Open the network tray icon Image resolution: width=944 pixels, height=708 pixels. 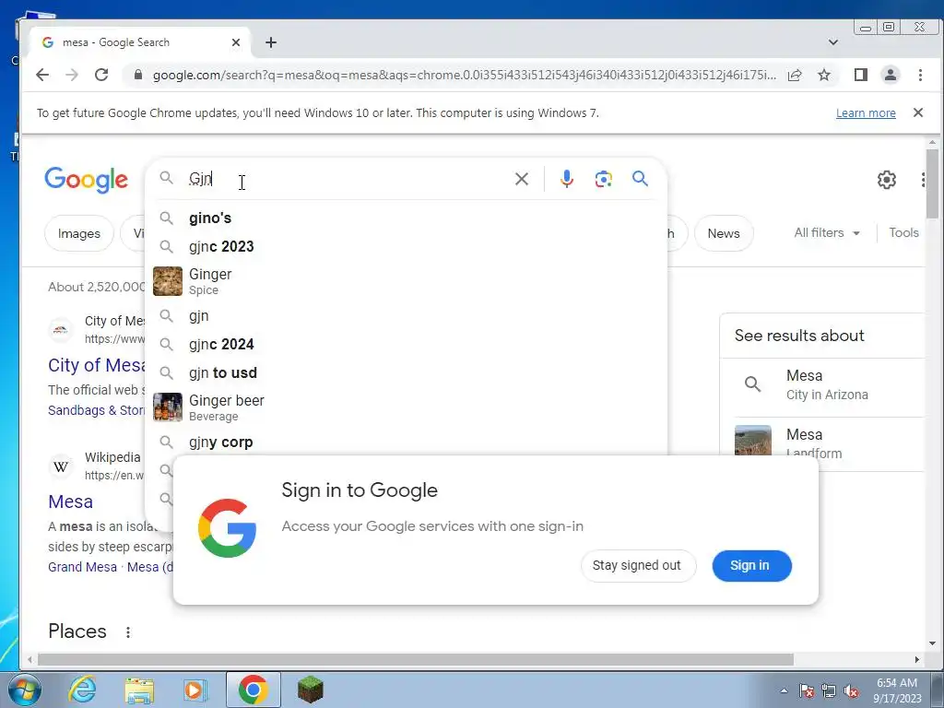click(x=829, y=691)
